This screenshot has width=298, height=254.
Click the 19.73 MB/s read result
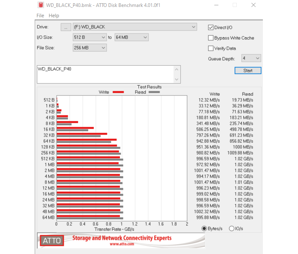point(242,100)
